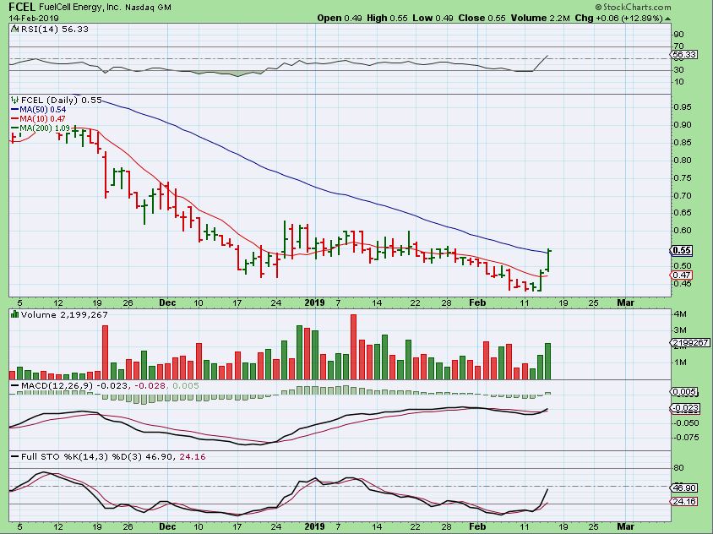Click the Open 0.49 value
The width and height of the screenshot is (713, 534).
click(340, 19)
